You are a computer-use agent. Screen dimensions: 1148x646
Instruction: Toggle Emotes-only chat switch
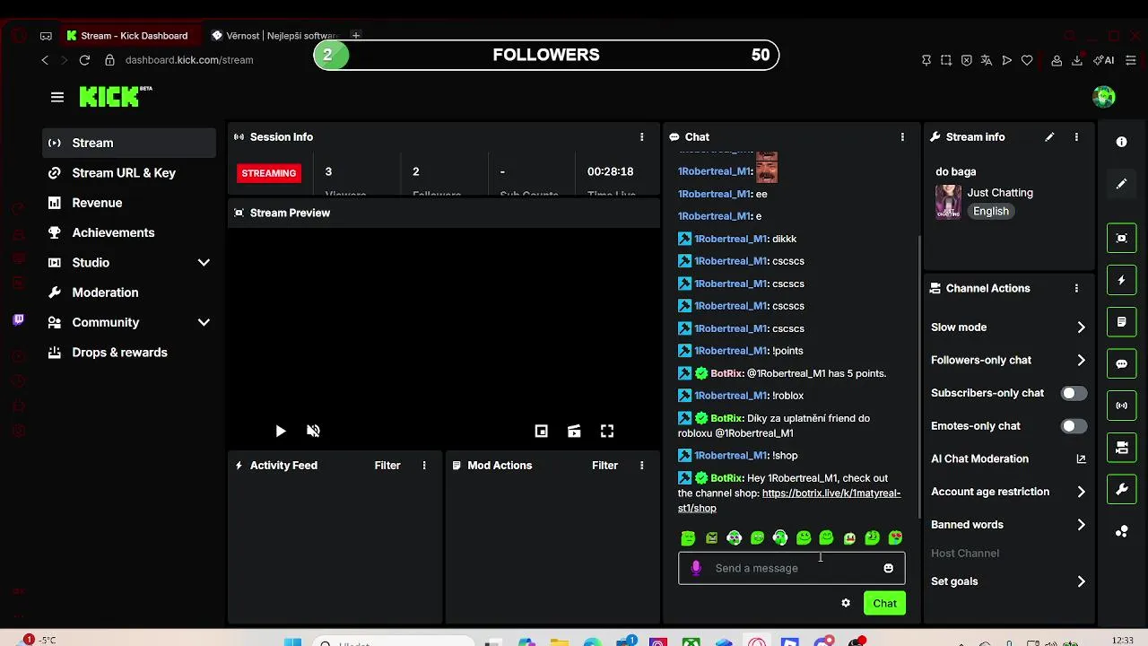point(1074,426)
